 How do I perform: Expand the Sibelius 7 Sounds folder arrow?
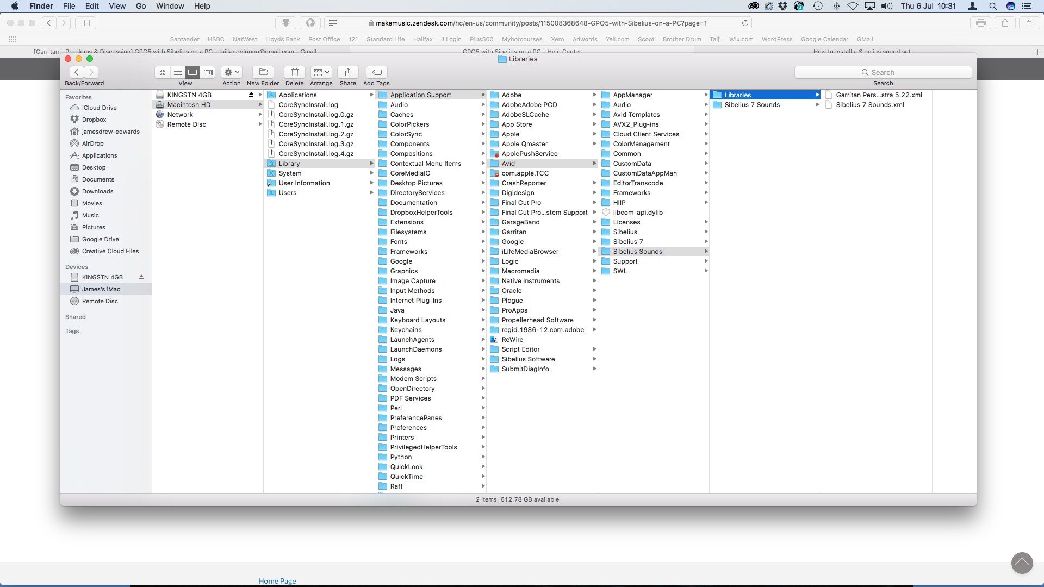point(817,105)
